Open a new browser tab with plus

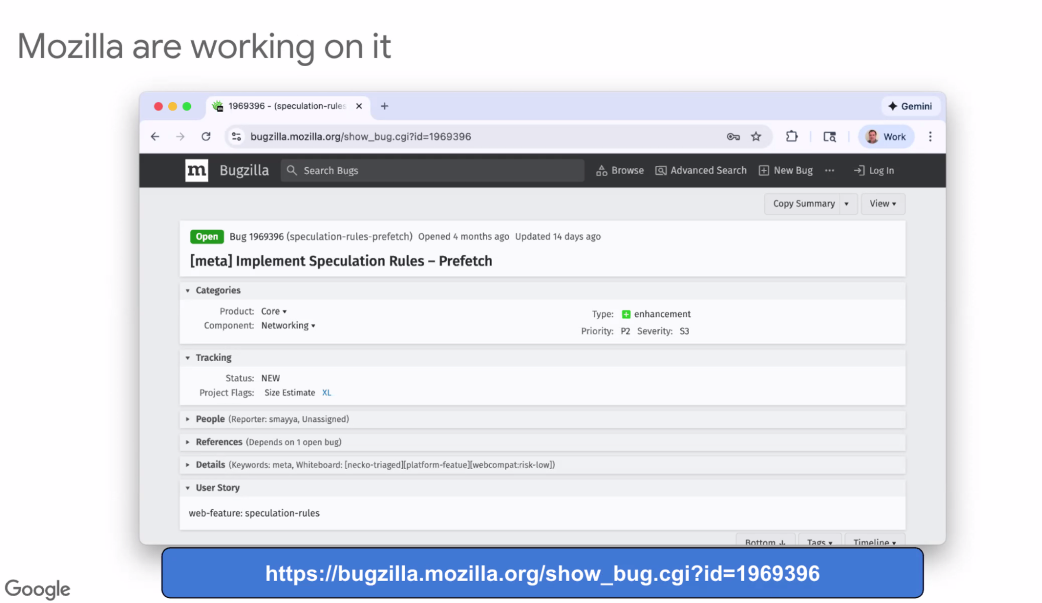[384, 106]
